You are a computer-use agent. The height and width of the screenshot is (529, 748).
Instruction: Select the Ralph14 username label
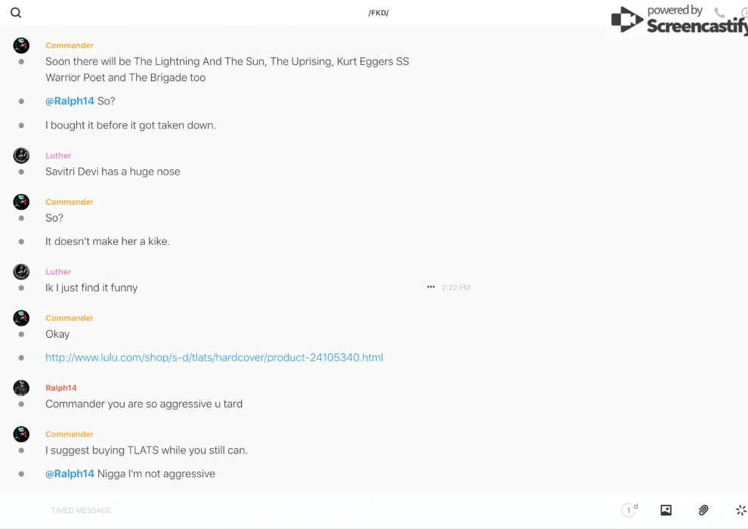click(61, 388)
